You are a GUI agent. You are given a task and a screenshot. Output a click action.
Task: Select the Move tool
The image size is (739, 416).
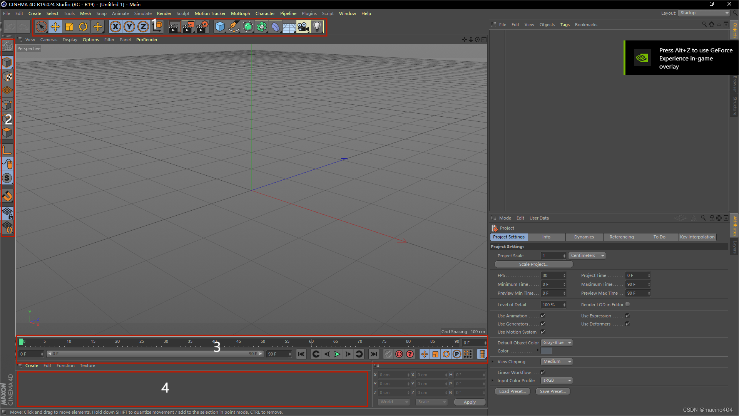55,27
